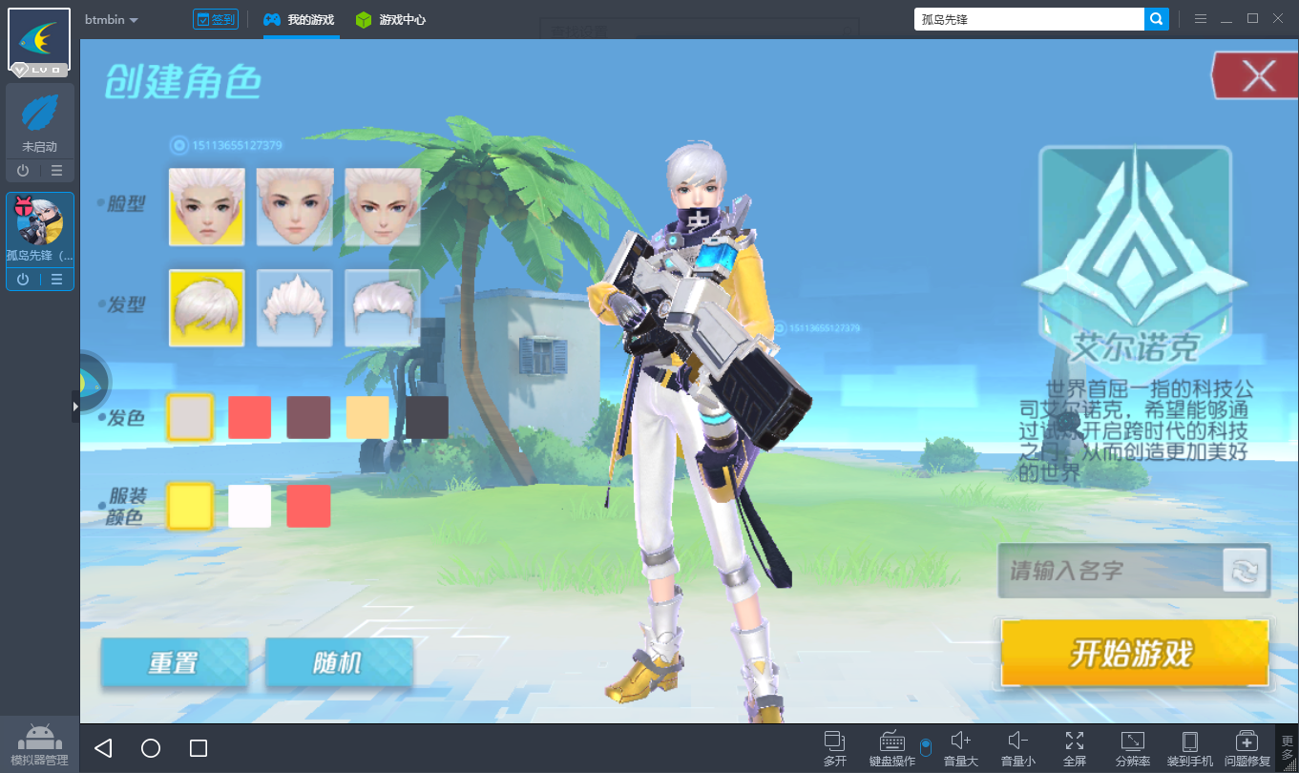Click the 多开 multi-instance icon
This screenshot has width=1299, height=773.
point(835,748)
